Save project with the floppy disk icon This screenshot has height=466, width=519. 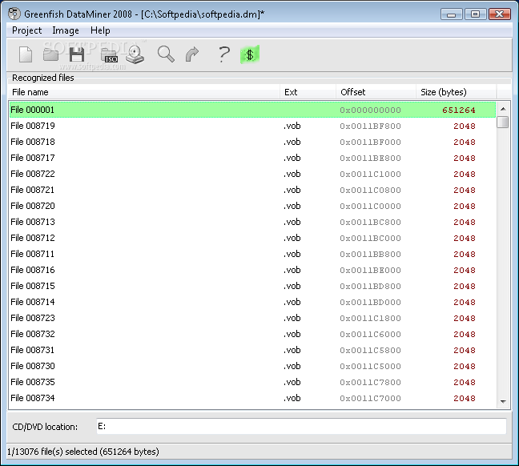pos(76,54)
